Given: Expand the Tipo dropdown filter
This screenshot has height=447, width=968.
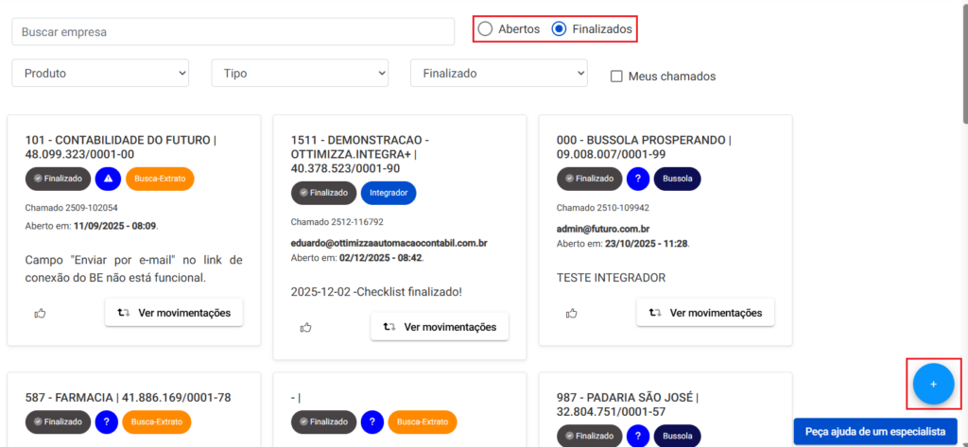Looking at the screenshot, I should 300,73.
